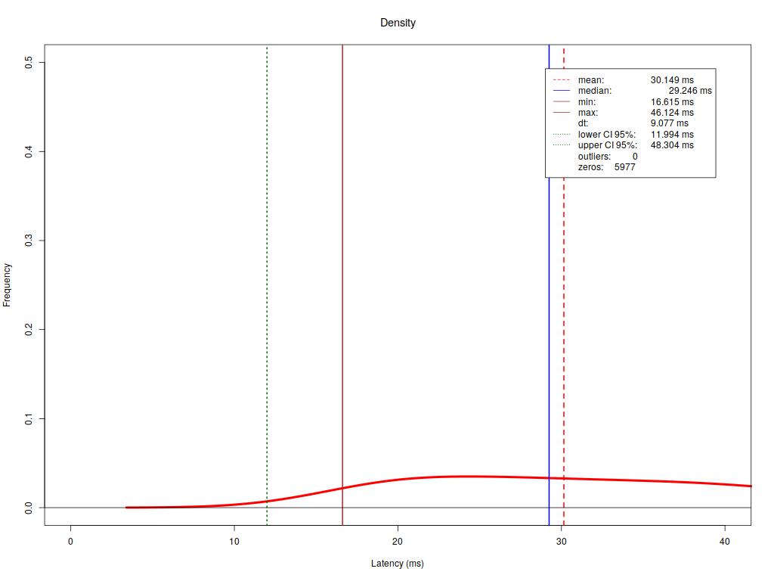Click the red dashed mean legend line sample
774x581 pixels.
click(560, 79)
